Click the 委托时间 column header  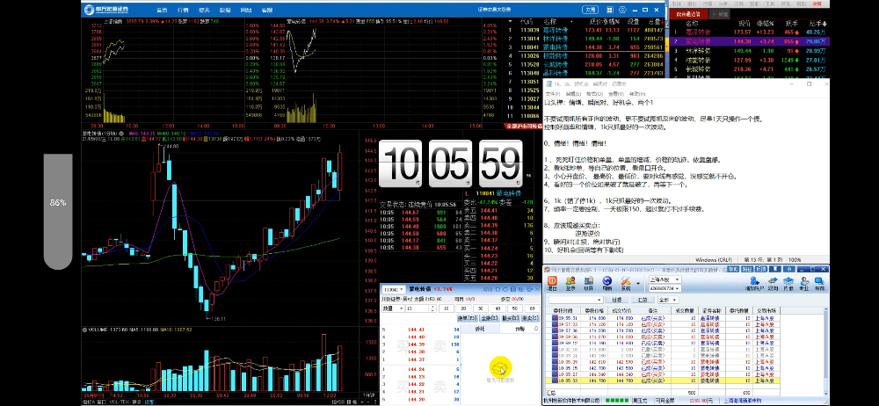[563, 311]
